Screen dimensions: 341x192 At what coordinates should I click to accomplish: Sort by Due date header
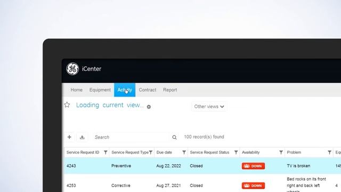[x=164, y=153]
